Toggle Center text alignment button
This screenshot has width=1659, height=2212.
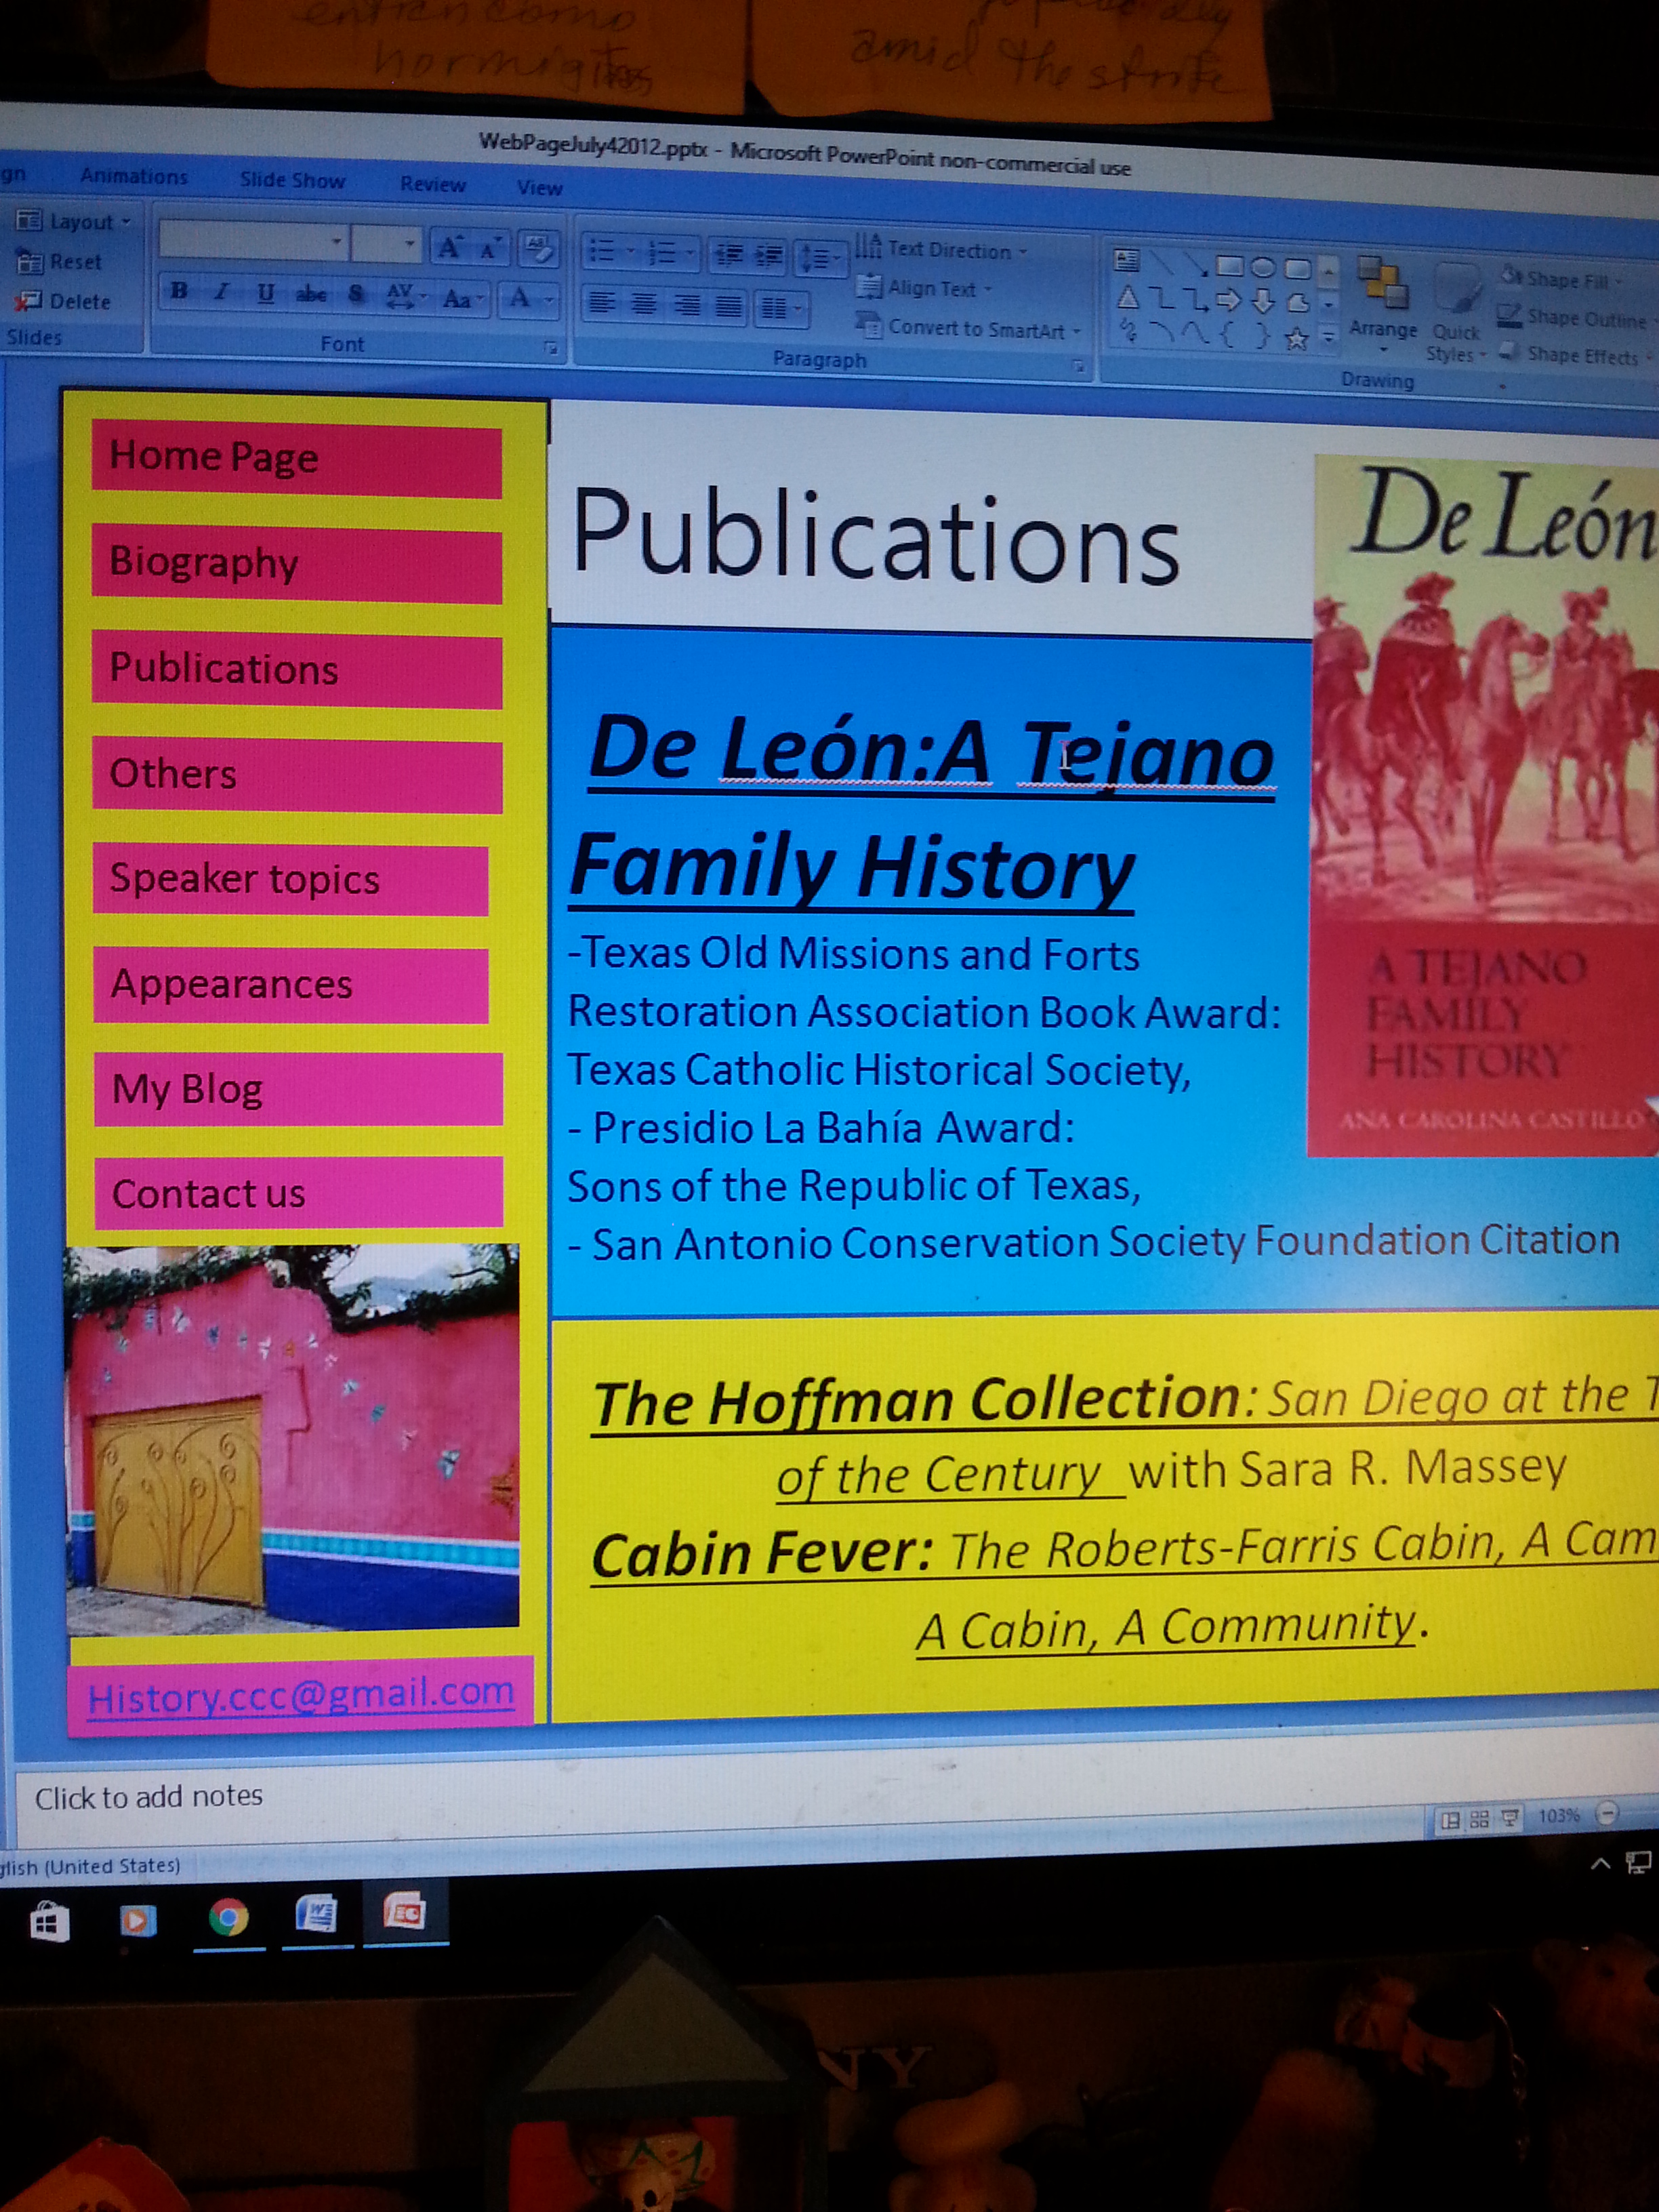644,304
